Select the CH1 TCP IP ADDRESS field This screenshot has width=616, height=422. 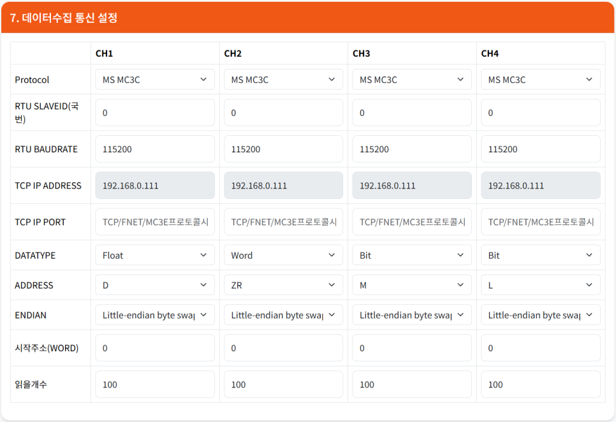point(155,186)
